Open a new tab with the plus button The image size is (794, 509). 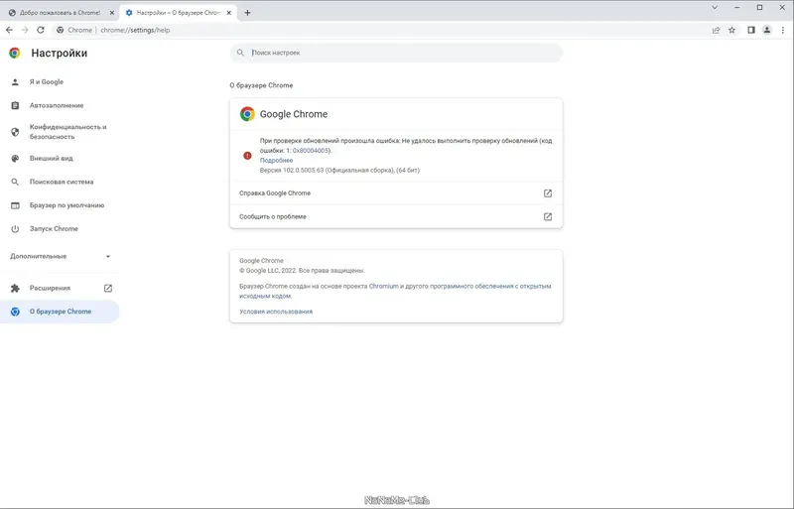(x=247, y=13)
